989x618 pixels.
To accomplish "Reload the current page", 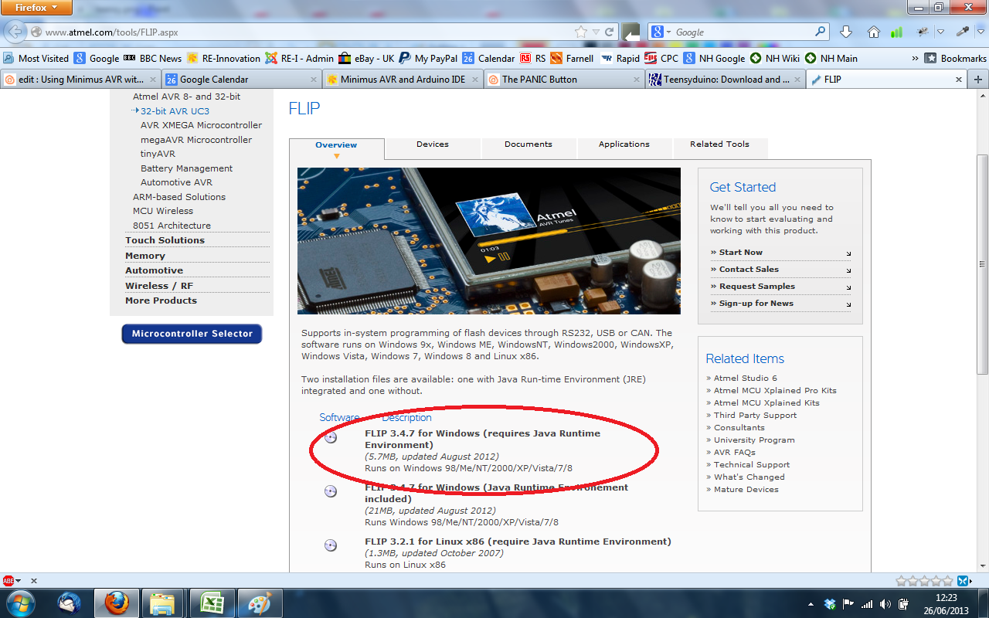I will pos(610,32).
